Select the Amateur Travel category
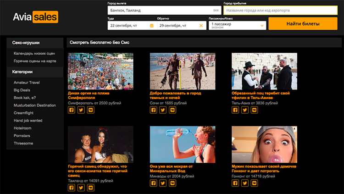The width and height of the screenshot is (344, 194). click(x=27, y=83)
